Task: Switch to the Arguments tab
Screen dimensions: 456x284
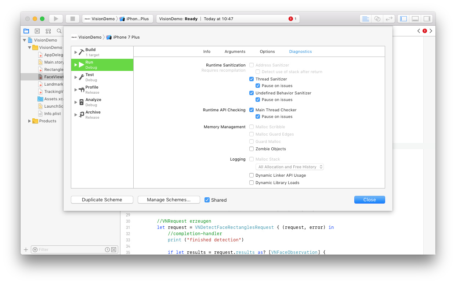Action: pyautogui.click(x=235, y=51)
